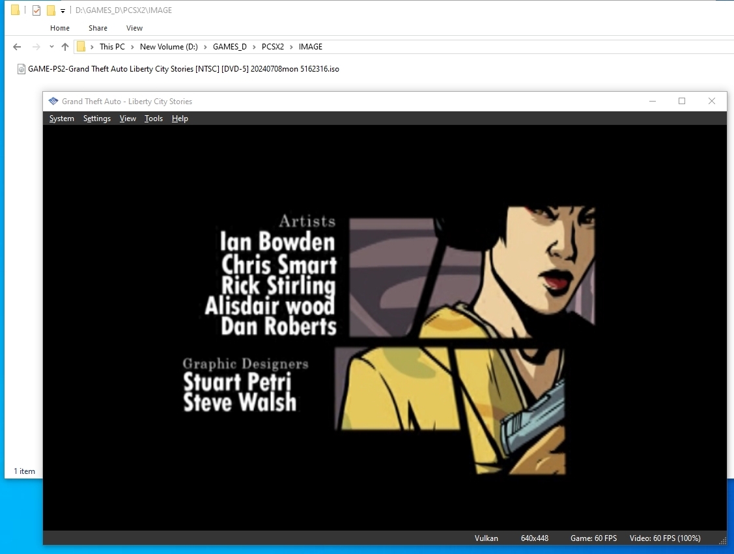Click Explorer folder icon in title bar
The height and width of the screenshot is (554, 734).
click(15, 10)
